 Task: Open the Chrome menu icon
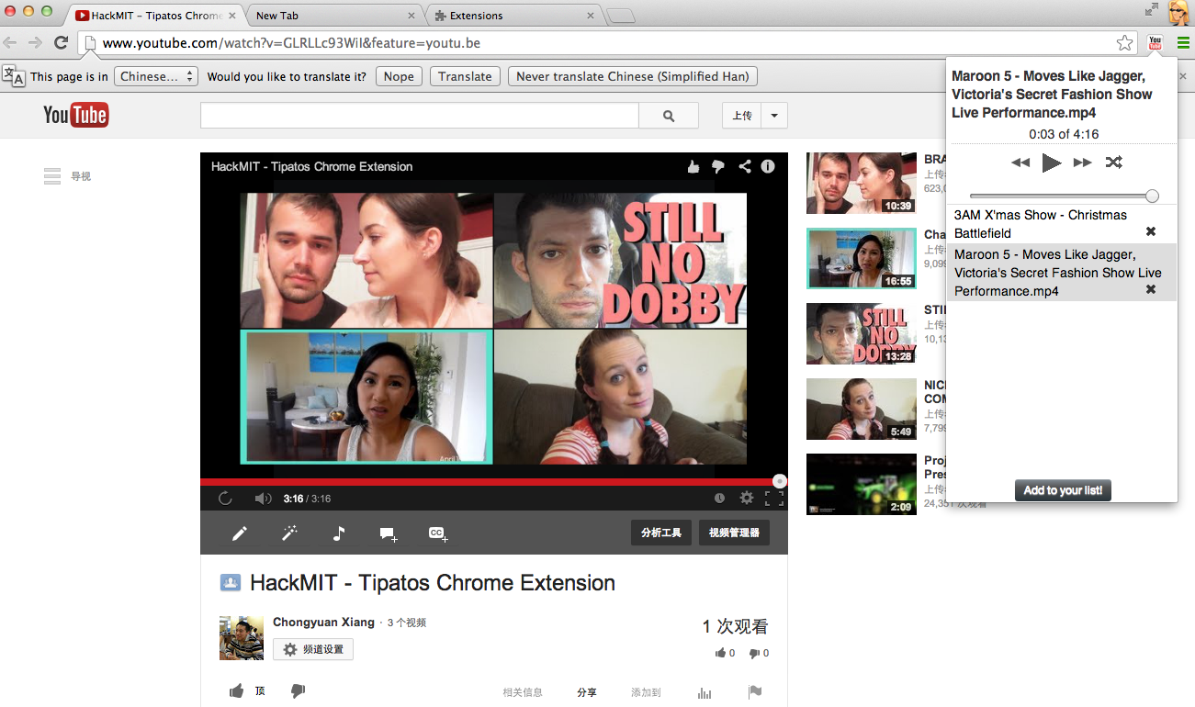click(x=1183, y=42)
